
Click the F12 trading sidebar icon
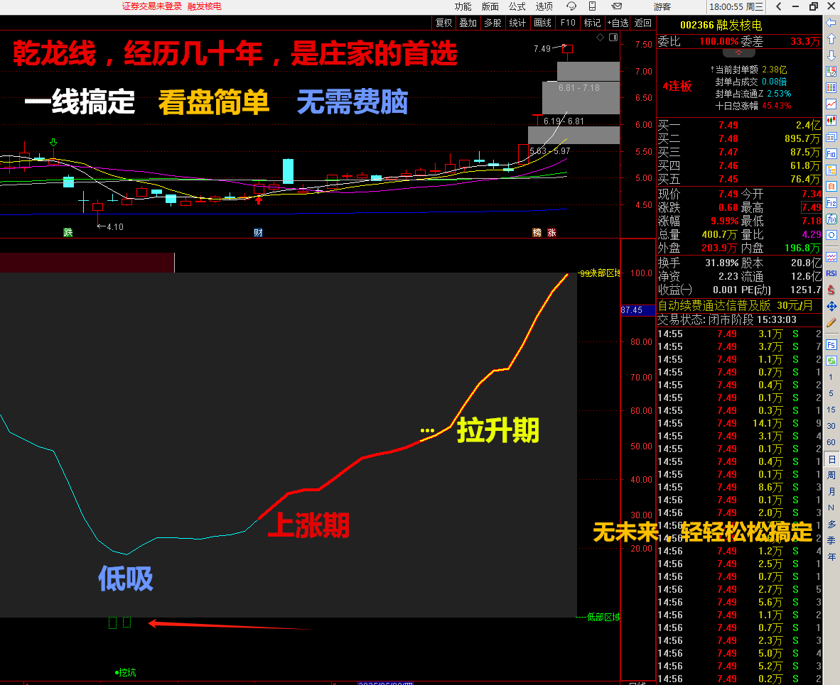[831, 203]
